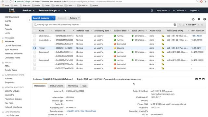Select checkbox for i-0b804d74c4a50f362 instance

[34, 56]
